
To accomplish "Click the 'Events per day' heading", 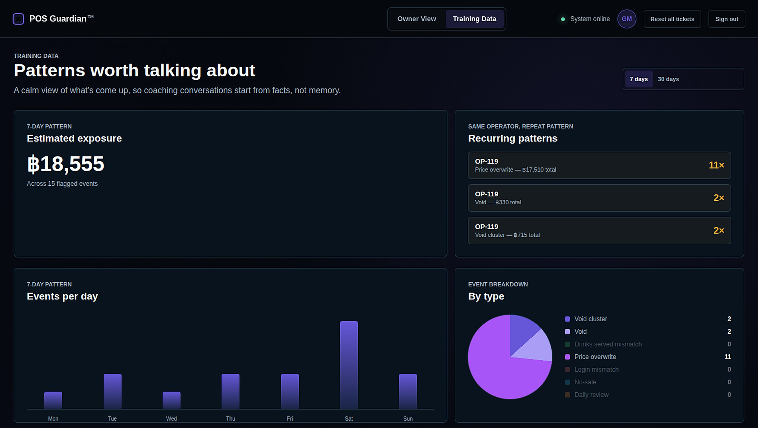I will click(62, 296).
